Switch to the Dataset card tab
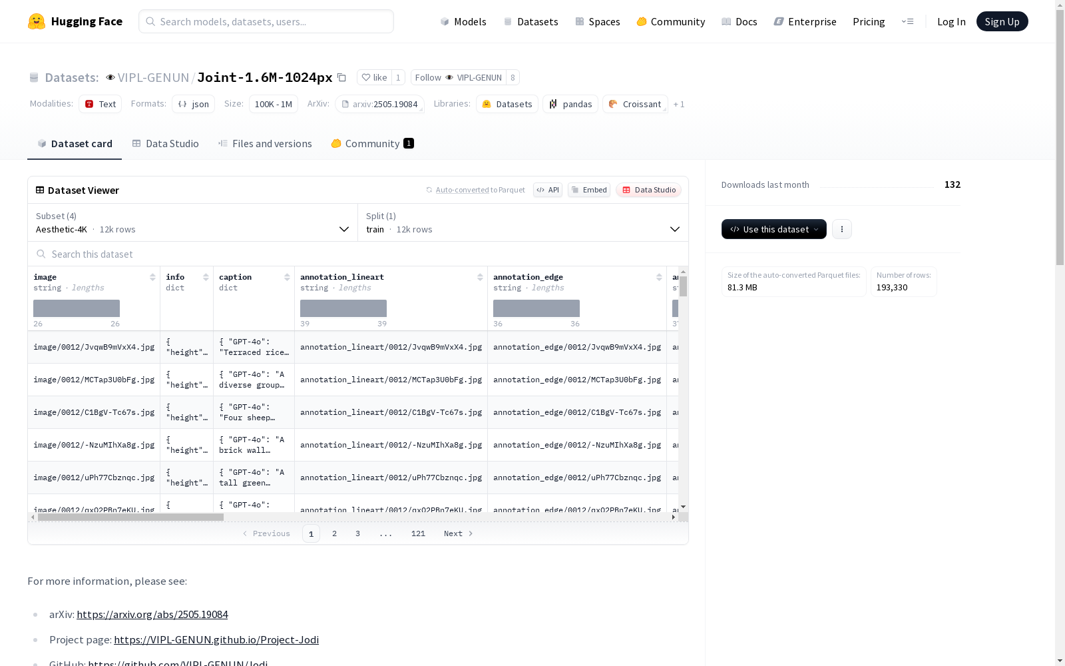This screenshot has height=666, width=1065. (x=75, y=143)
